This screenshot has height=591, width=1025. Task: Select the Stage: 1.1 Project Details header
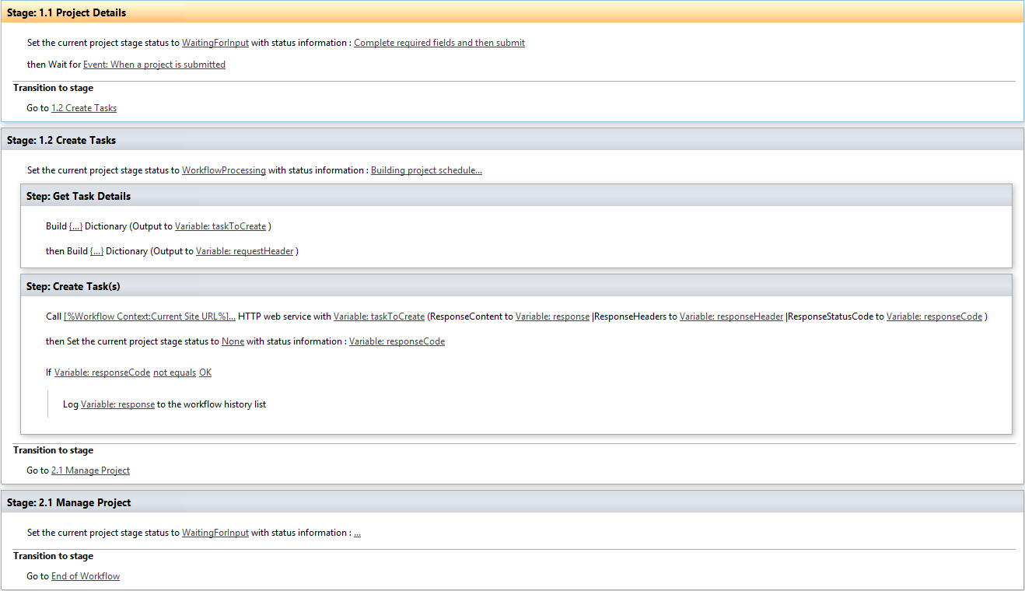pyautogui.click(x=512, y=12)
